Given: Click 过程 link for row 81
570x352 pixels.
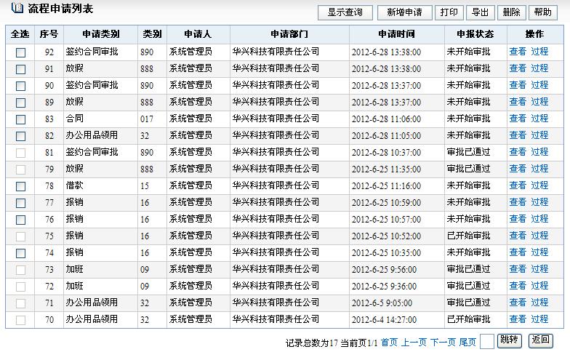Looking at the screenshot, I should click(539, 152).
